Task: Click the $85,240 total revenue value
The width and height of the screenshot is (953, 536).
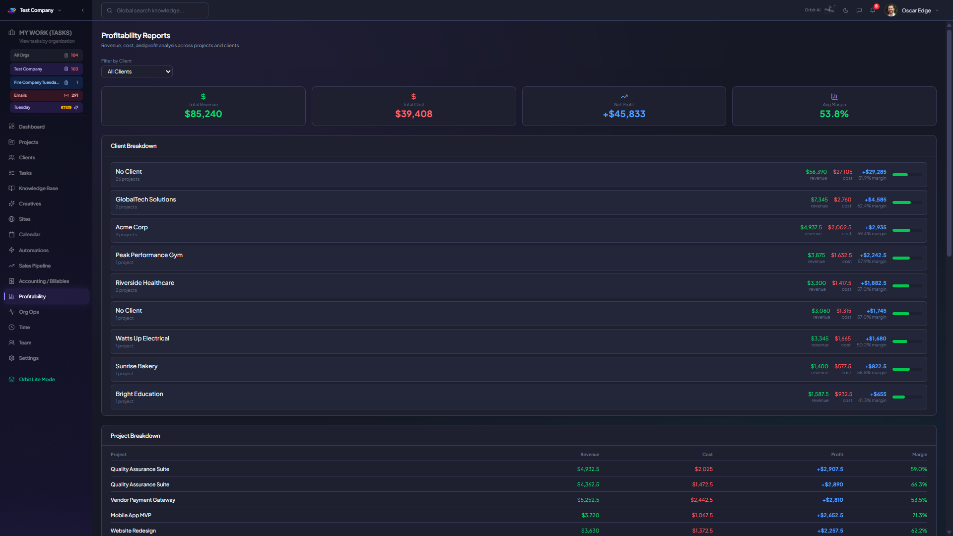Action: (204, 114)
